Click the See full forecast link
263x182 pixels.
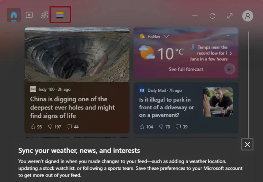(x=186, y=69)
